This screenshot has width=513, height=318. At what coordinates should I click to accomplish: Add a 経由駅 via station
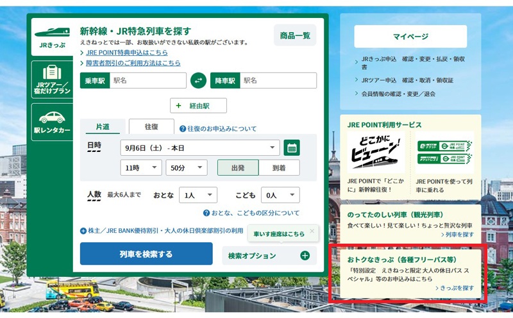coord(198,106)
